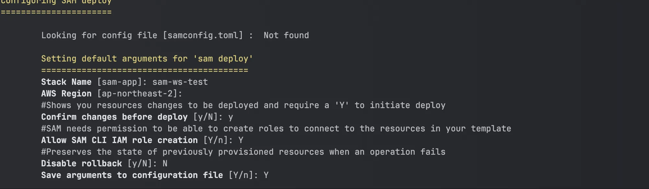Click the default '[sam-app]' stack value
The image size is (649, 189).
point(120,82)
